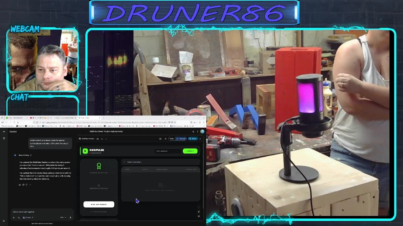Refresh the canvas preview

coord(166,139)
